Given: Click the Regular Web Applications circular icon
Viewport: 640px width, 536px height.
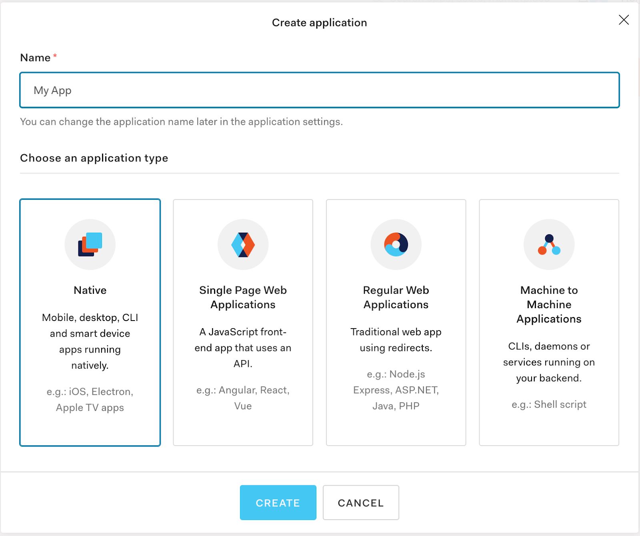Looking at the screenshot, I should click(x=396, y=244).
